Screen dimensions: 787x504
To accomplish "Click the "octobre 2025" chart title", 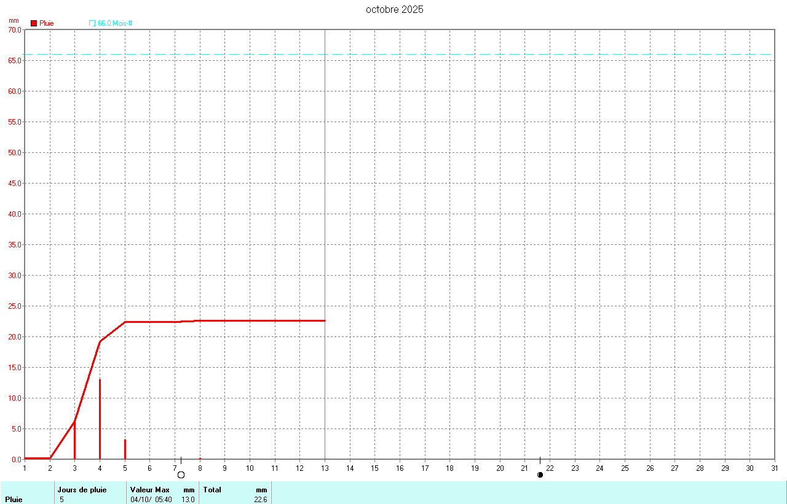I will tap(394, 9).
